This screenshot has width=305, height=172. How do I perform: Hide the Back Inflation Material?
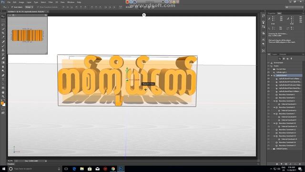(x=268, y=91)
